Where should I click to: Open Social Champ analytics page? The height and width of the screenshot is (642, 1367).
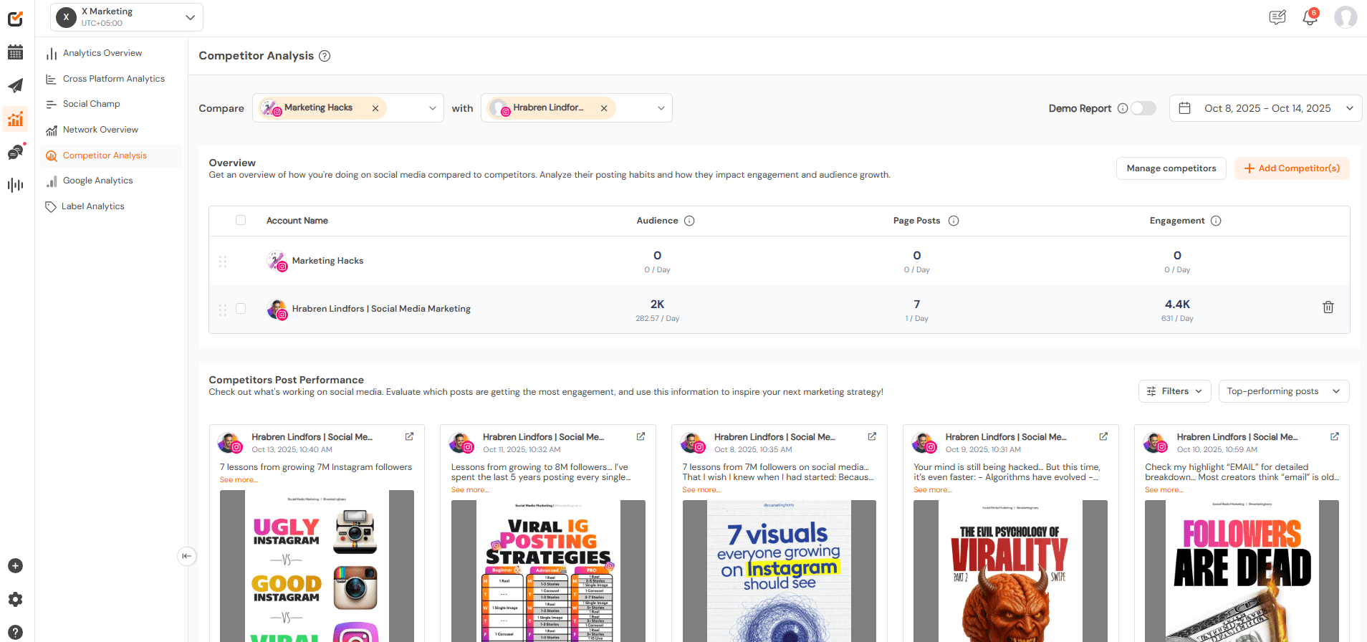point(92,104)
